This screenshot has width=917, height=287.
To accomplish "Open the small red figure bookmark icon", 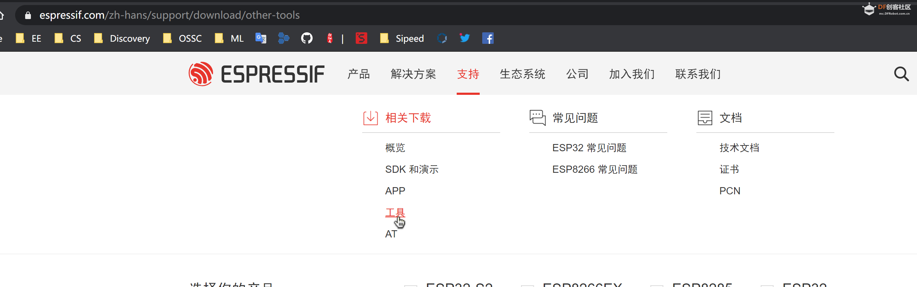I will [x=330, y=38].
